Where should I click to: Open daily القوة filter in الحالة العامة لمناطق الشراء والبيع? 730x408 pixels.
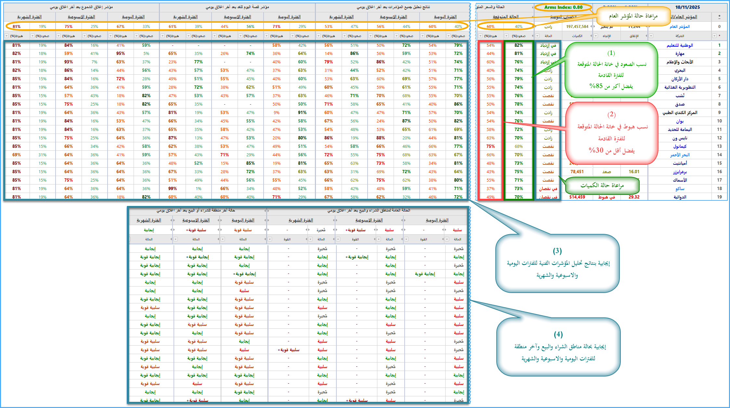406,239
